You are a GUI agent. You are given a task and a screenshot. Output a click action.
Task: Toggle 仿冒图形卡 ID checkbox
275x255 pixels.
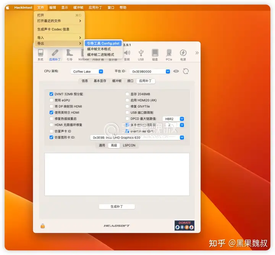point(51,137)
